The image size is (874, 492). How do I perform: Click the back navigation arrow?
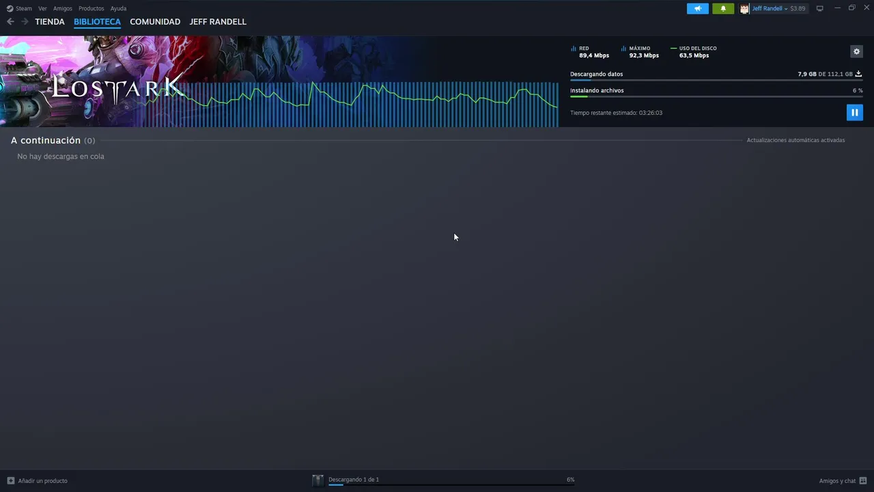pos(10,22)
